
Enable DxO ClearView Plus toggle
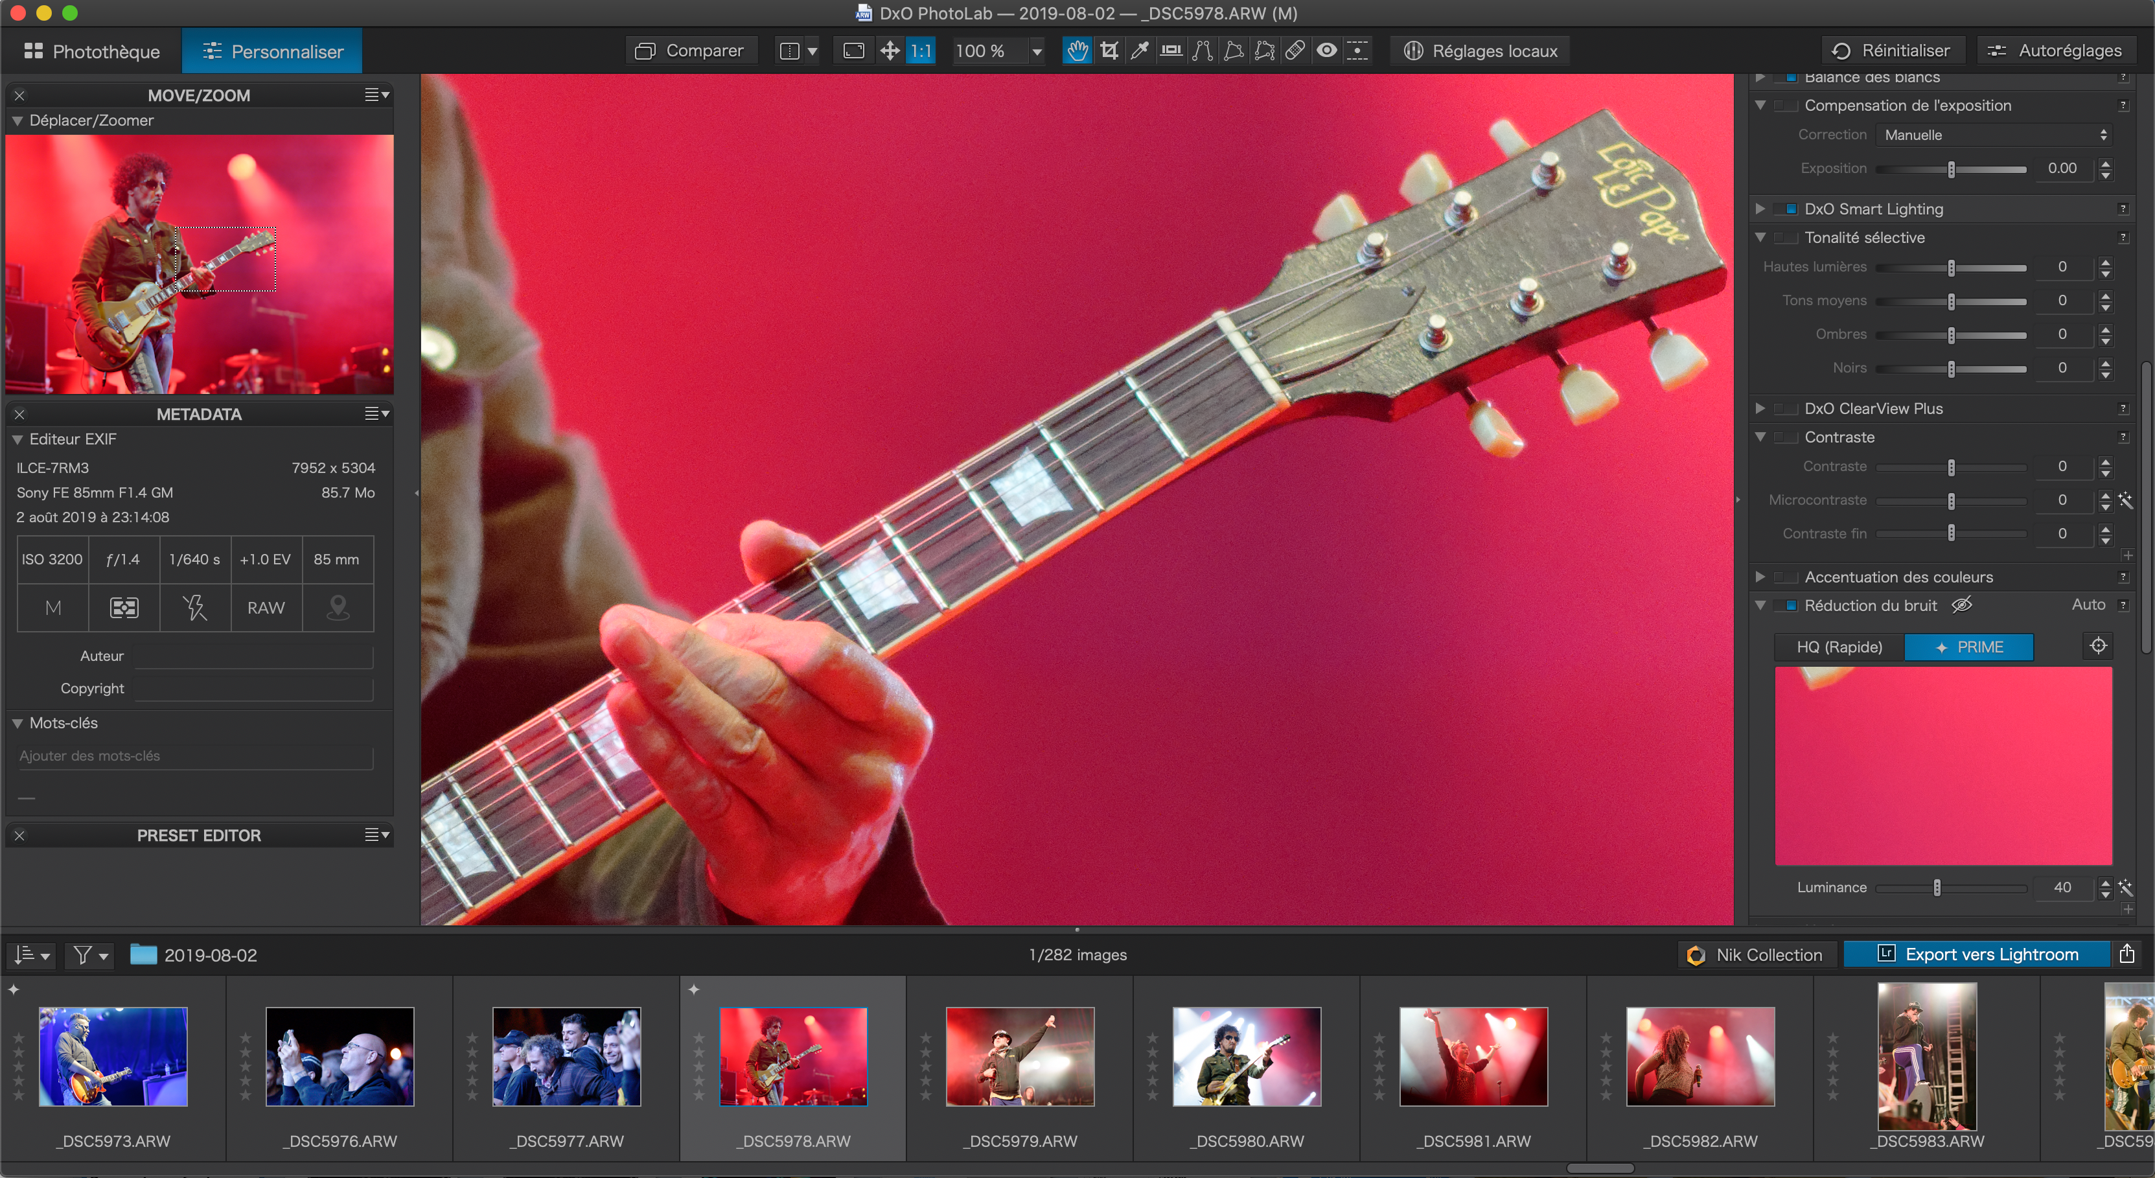[1786, 408]
